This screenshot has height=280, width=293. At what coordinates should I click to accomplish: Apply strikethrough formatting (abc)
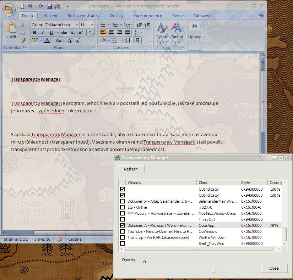coord(64,33)
